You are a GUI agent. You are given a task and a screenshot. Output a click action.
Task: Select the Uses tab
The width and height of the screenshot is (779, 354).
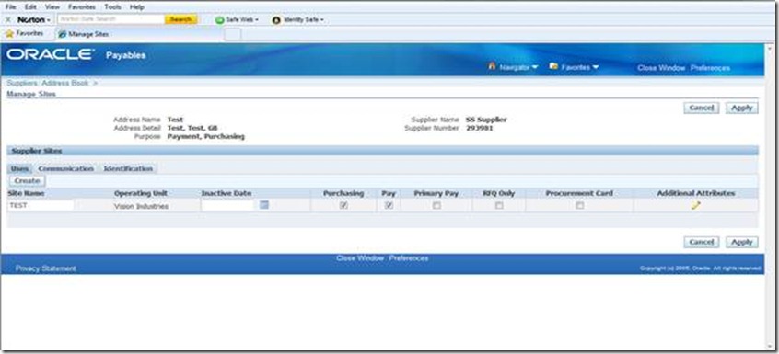point(20,168)
